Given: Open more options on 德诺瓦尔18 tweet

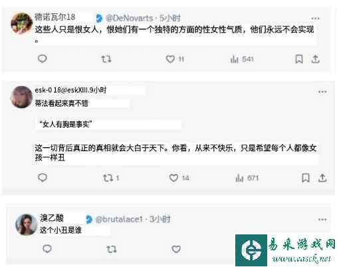Looking at the screenshot, I should (315, 19).
